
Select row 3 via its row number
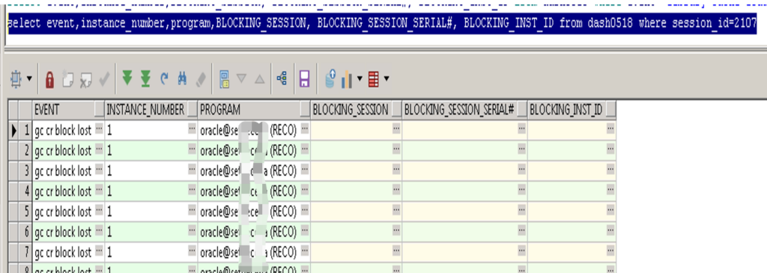(26, 171)
